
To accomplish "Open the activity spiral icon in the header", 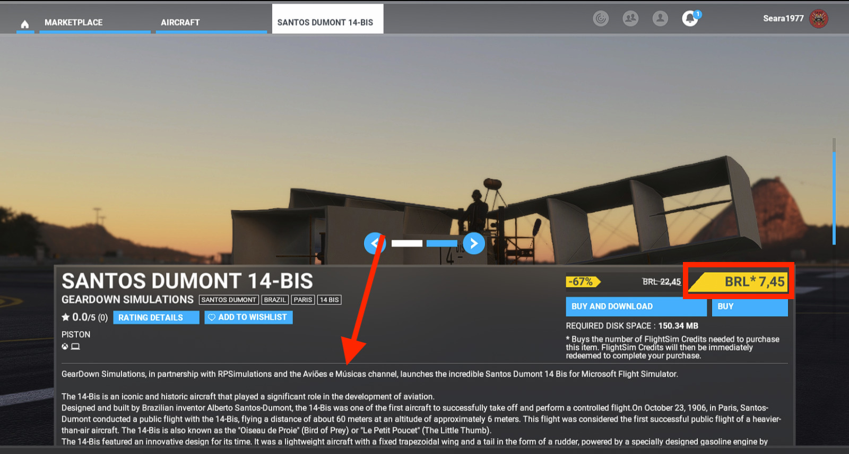I will point(601,19).
